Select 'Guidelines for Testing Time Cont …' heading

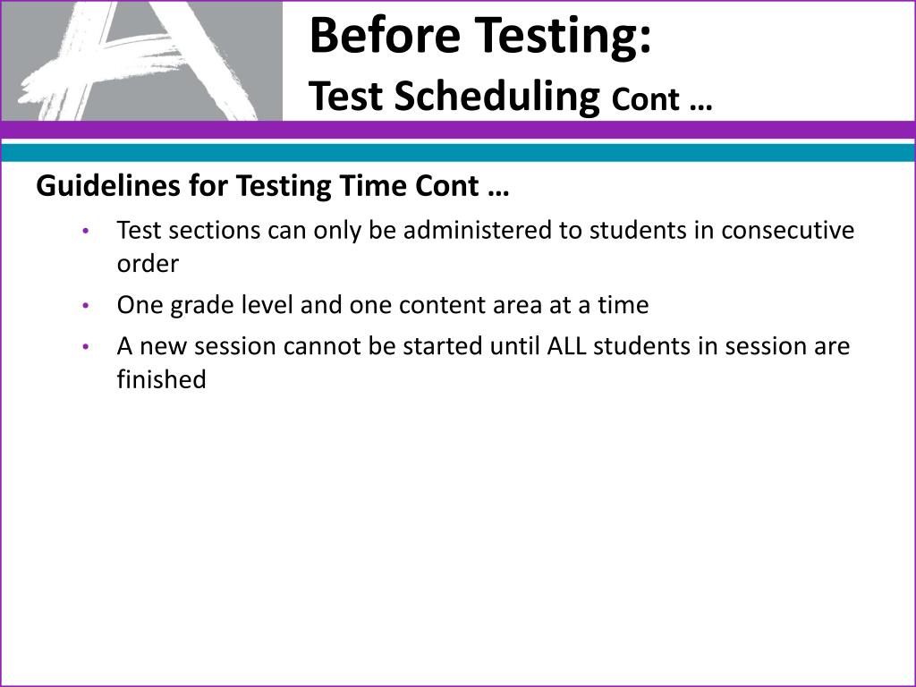tap(272, 186)
